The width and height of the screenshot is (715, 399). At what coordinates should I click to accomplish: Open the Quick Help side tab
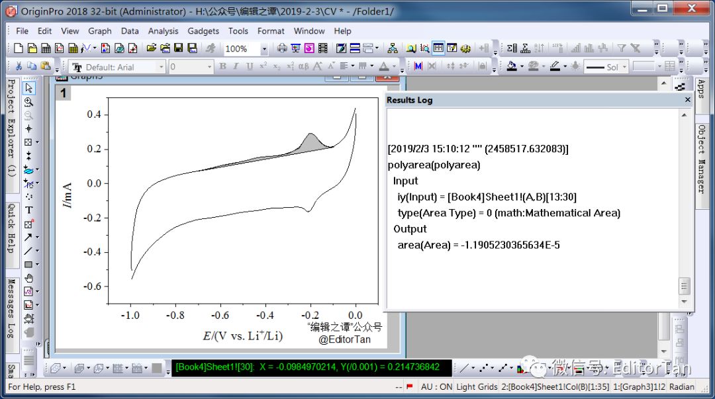pos(11,237)
